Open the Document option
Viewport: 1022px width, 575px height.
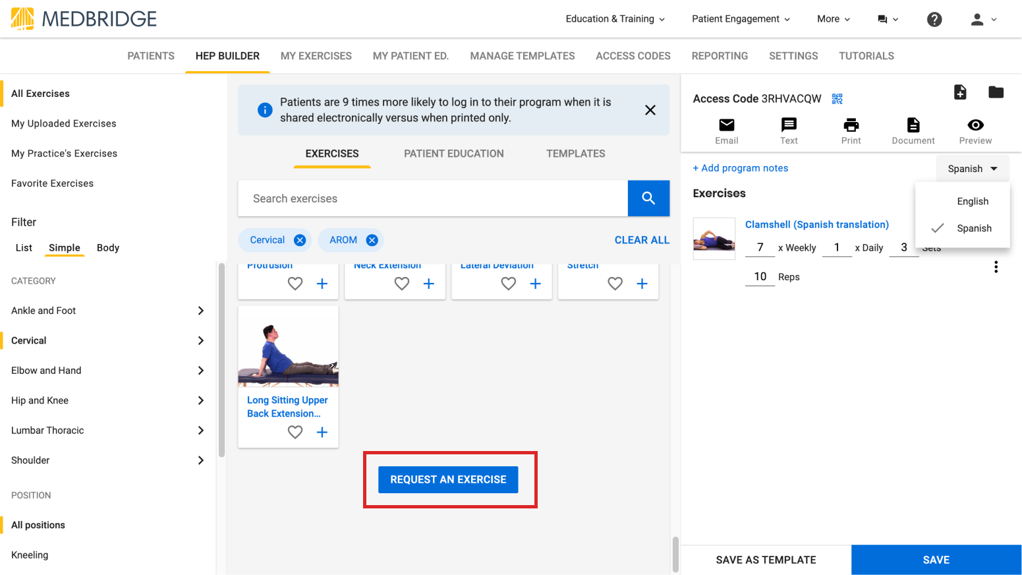pyautogui.click(x=913, y=131)
